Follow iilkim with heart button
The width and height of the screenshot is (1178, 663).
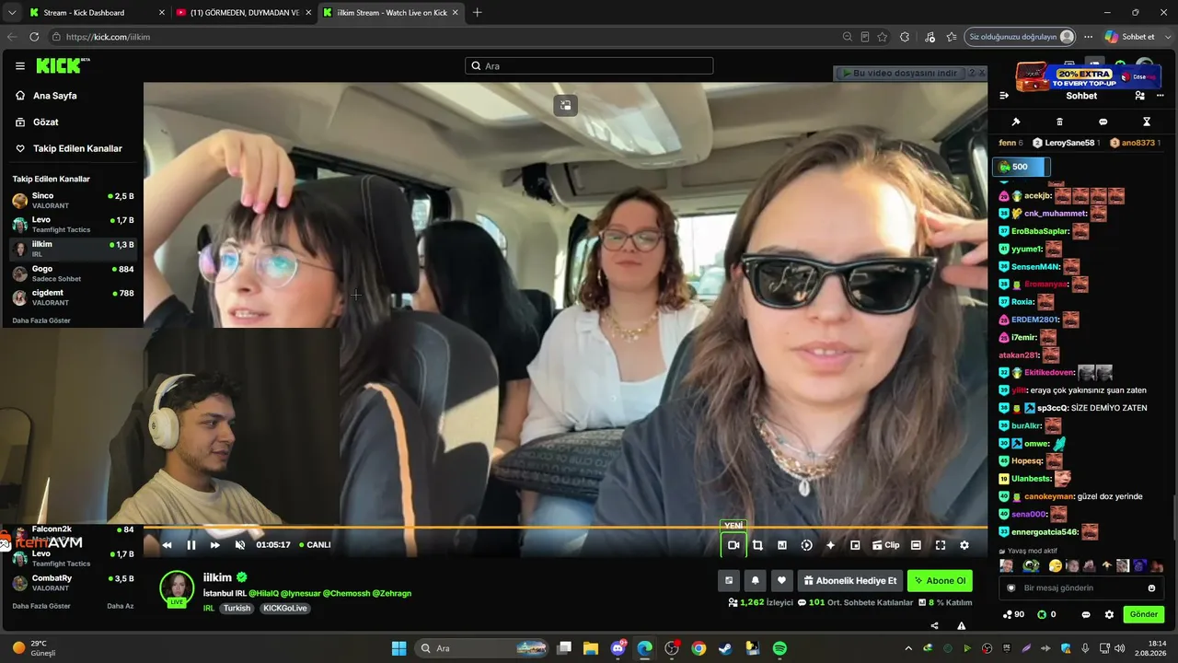coord(781,581)
